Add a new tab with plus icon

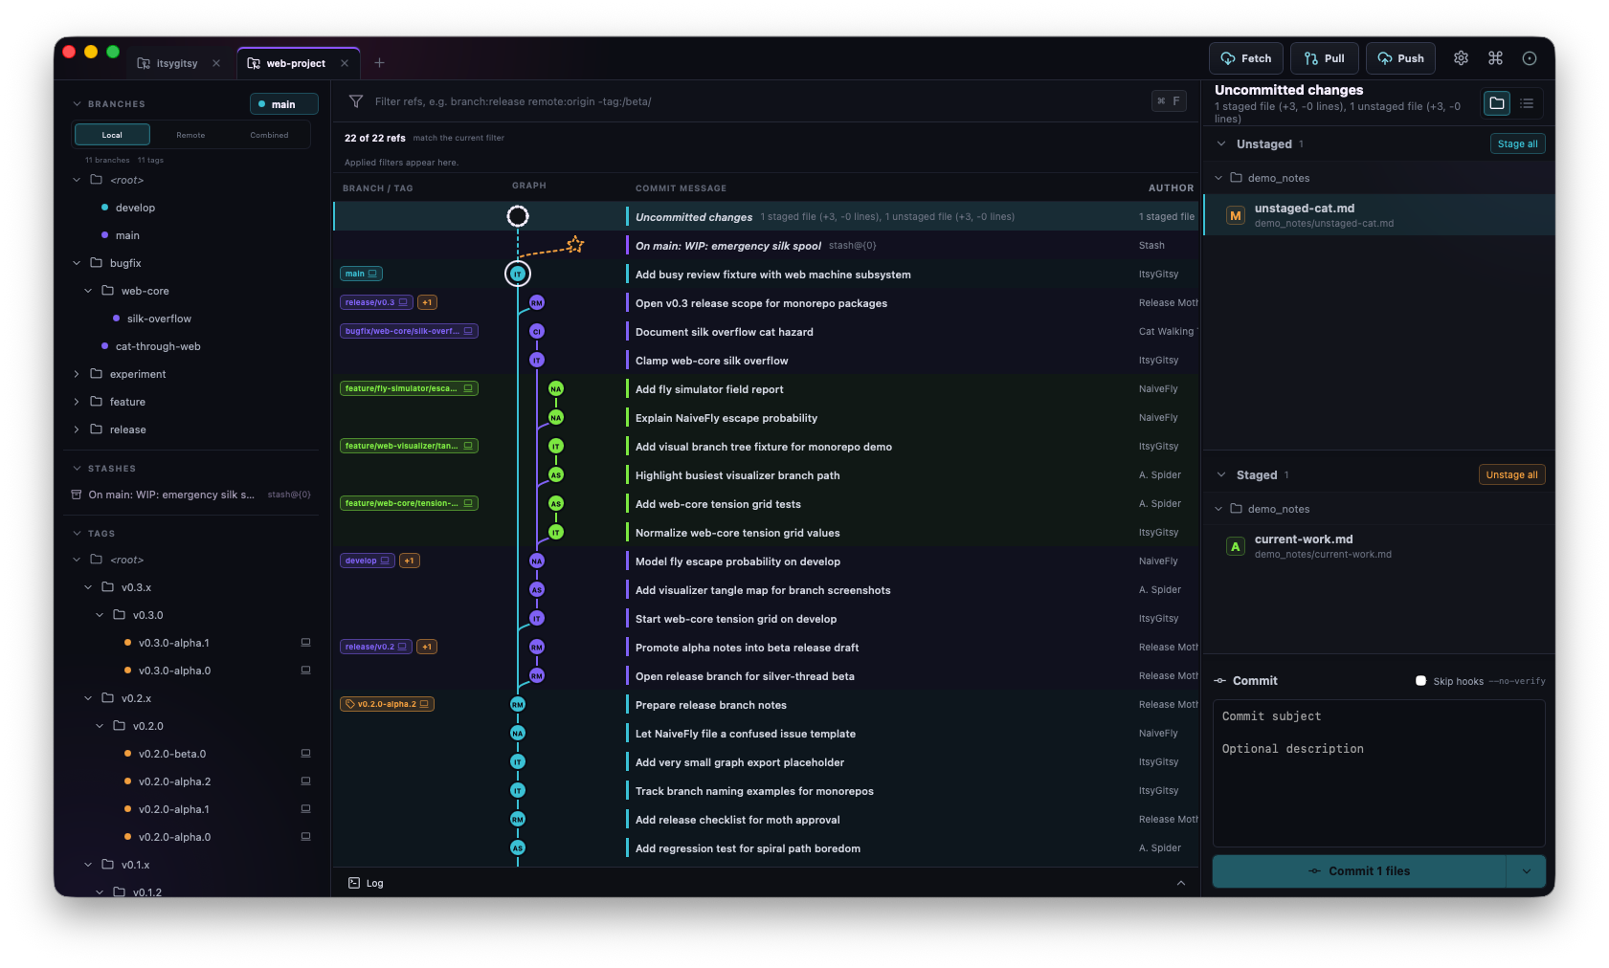(x=379, y=63)
